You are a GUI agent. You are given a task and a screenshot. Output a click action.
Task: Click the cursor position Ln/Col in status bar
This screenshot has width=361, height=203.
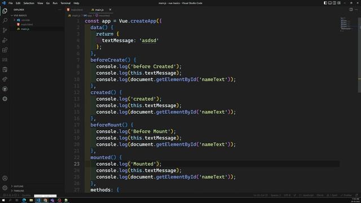coord(261,196)
